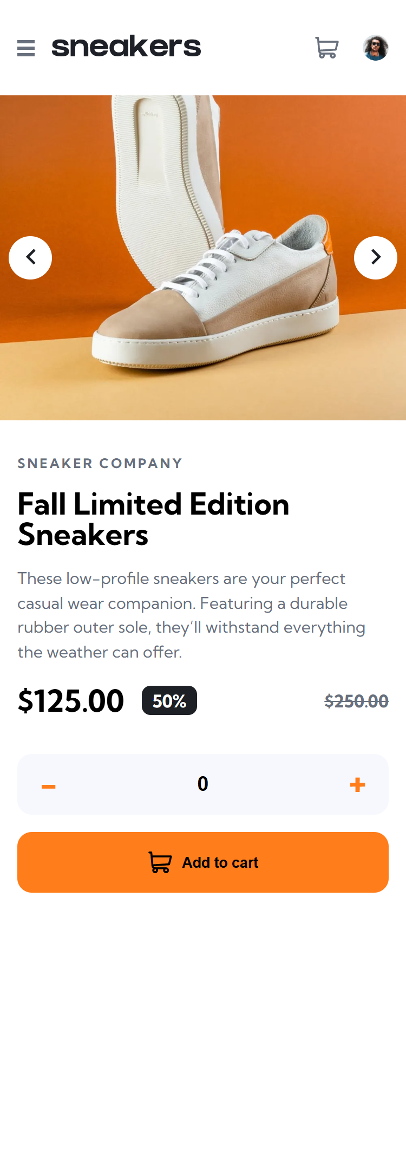Screen dimensions: 406x1170
Task: Decrease quantity with the minus icon
Action: click(x=49, y=786)
